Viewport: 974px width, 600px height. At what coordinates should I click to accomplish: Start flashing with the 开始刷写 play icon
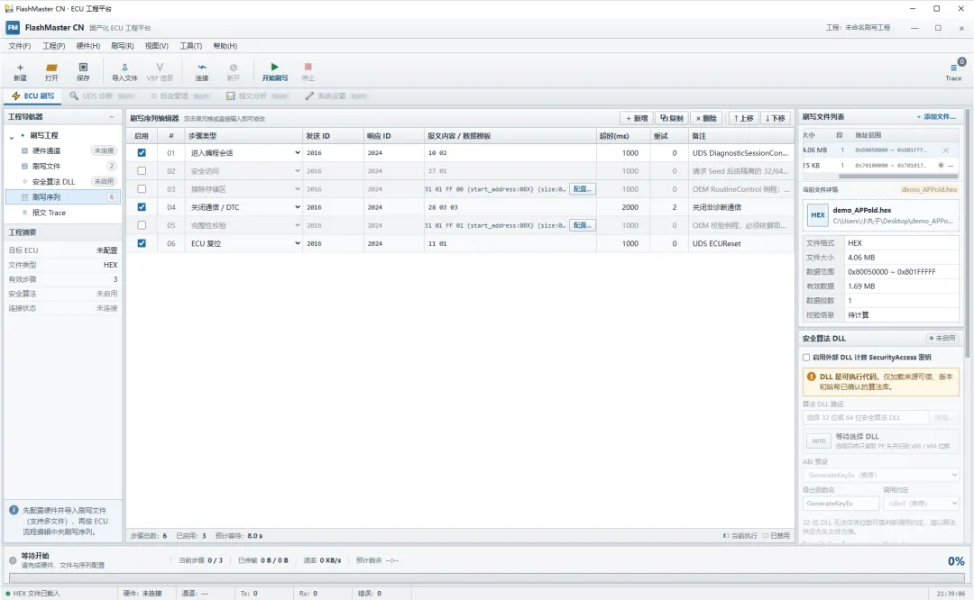[x=274, y=67]
